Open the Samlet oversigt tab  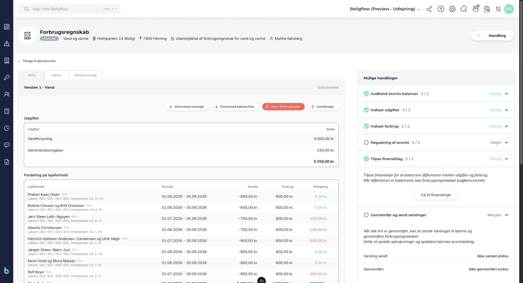(x=86, y=75)
